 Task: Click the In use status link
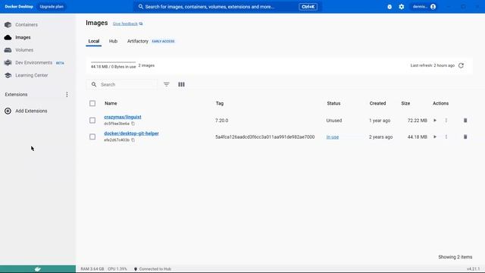click(x=333, y=137)
